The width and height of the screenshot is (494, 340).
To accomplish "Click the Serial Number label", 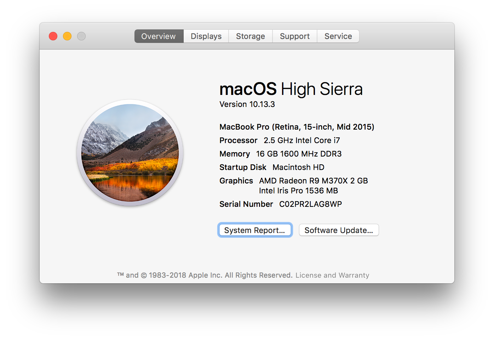I will click(x=246, y=204).
